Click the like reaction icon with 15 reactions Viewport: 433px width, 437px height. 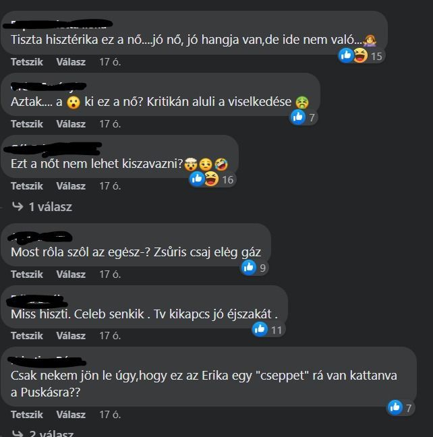(x=346, y=55)
